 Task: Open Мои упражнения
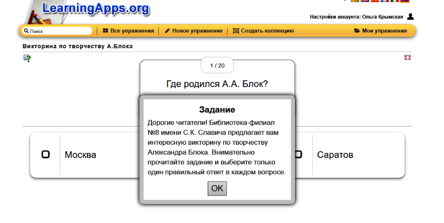point(380,31)
